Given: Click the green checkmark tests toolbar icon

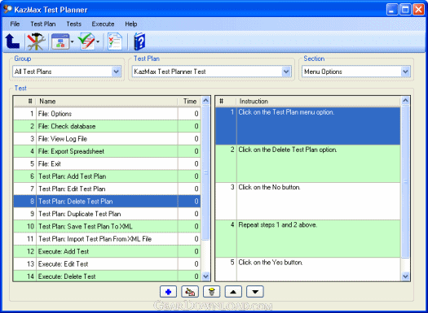Looking at the screenshot, I should (86, 41).
